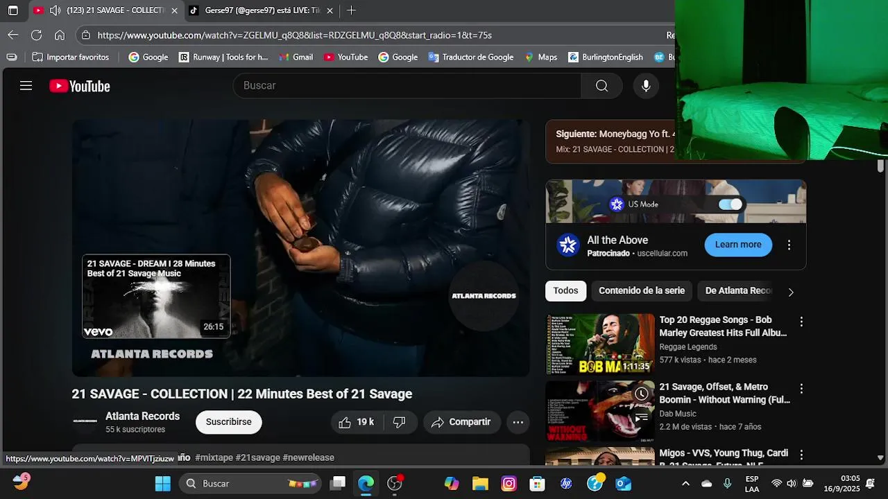Open File Explorer from the taskbar
888x499 pixels.
pyautogui.click(x=480, y=483)
